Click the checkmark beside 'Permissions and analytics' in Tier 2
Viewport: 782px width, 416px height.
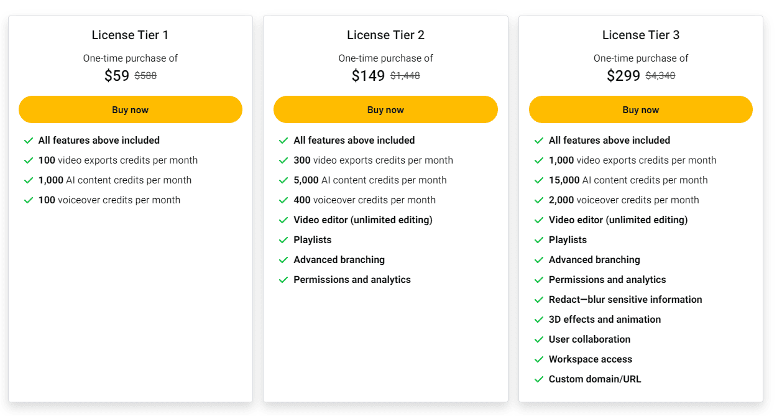point(284,279)
